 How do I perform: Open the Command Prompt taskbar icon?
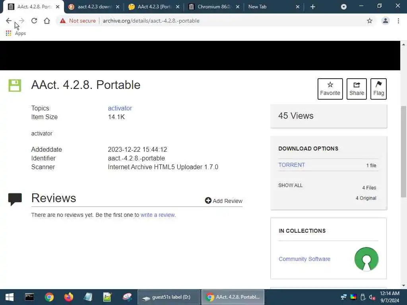coord(29,297)
